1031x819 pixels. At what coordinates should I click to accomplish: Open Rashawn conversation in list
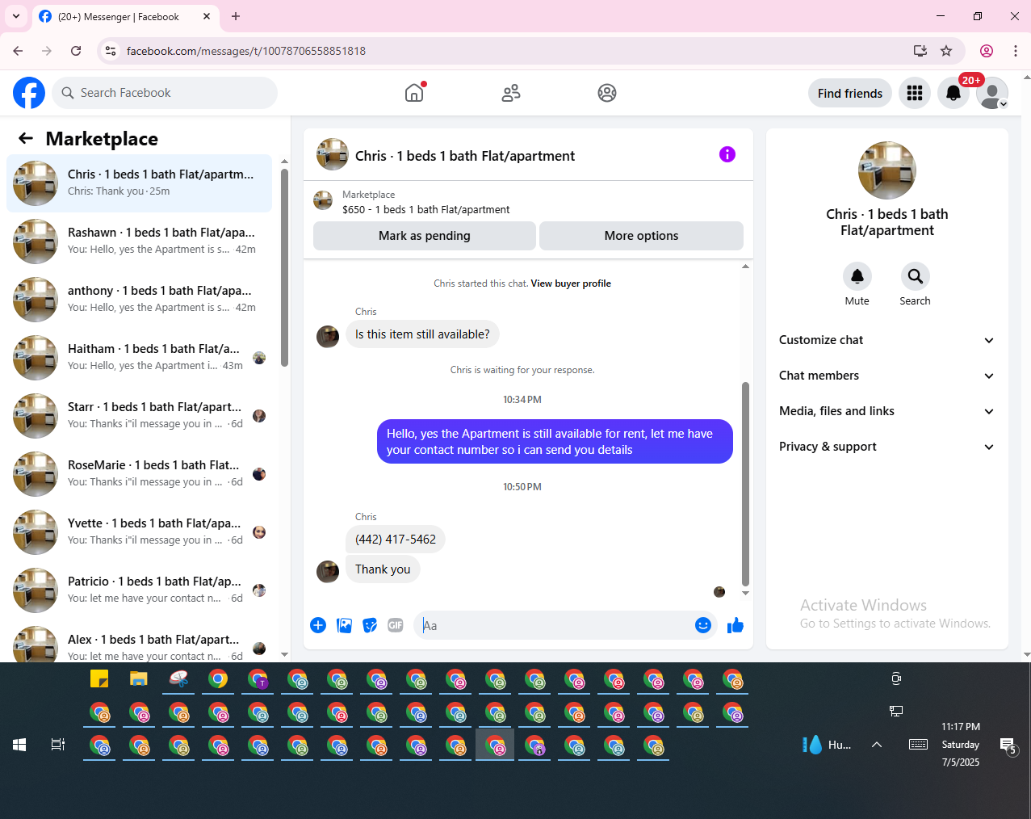click(x=139, y=241)
